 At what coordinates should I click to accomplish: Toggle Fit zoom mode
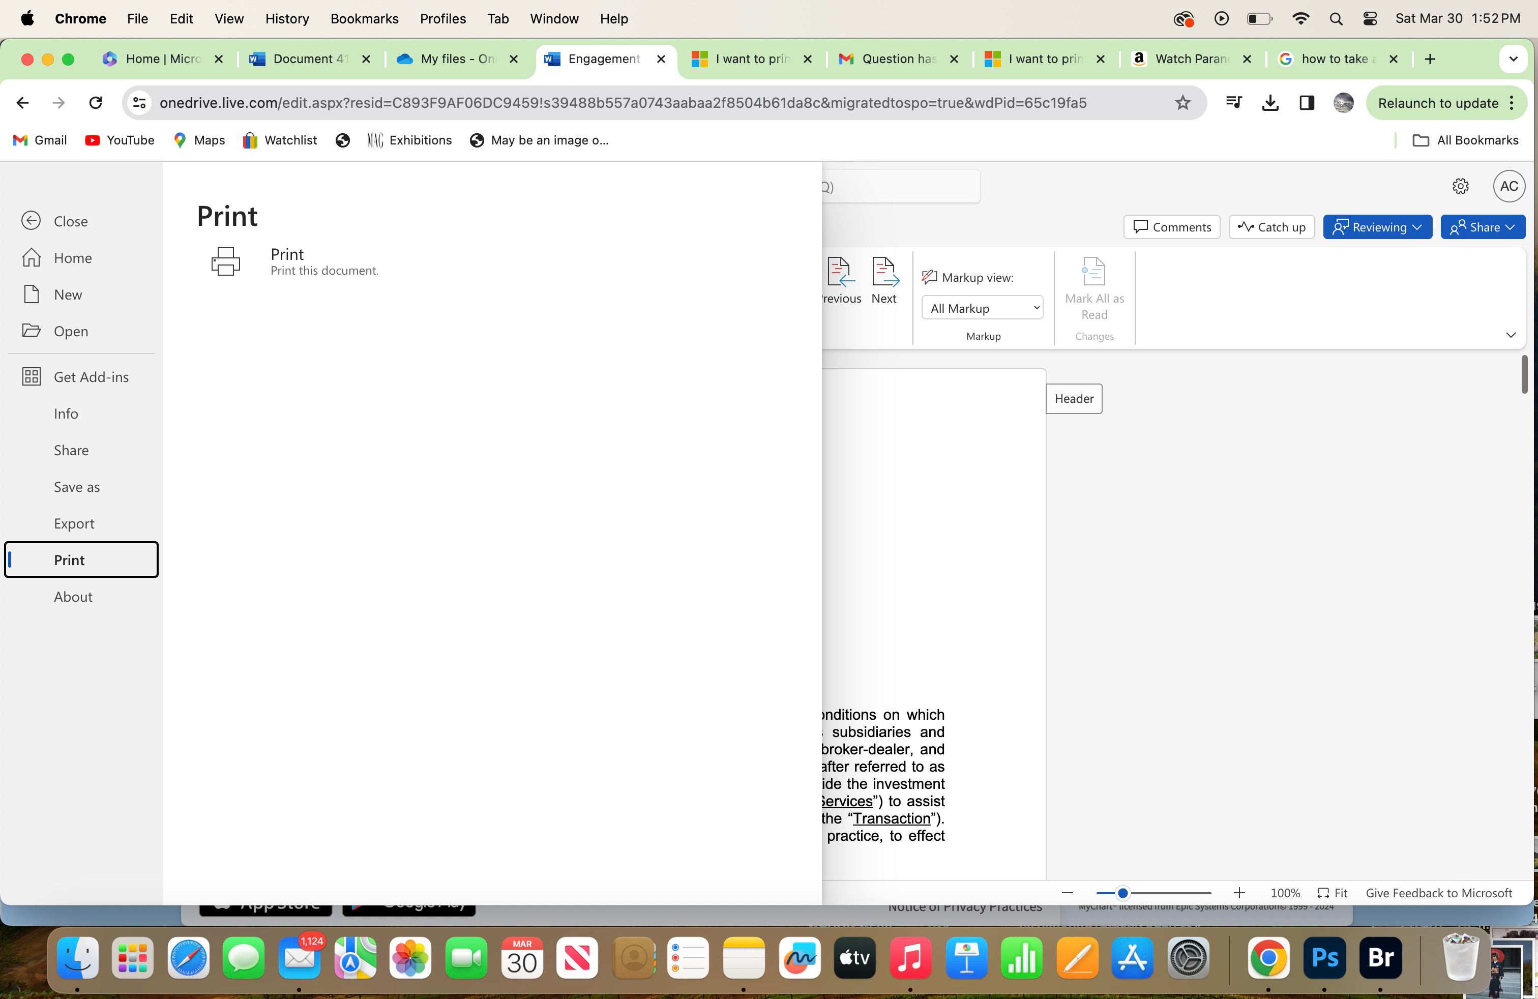pyautogui.click(x=1333, y=893)
